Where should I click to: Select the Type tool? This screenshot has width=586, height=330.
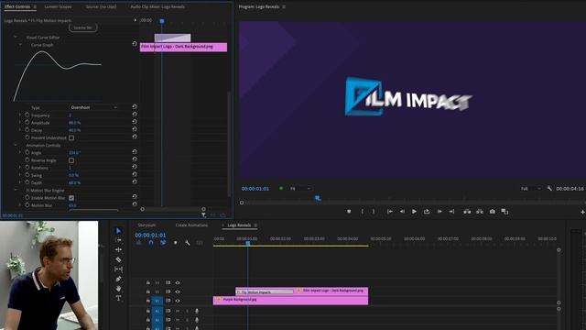tap(118, 298)
